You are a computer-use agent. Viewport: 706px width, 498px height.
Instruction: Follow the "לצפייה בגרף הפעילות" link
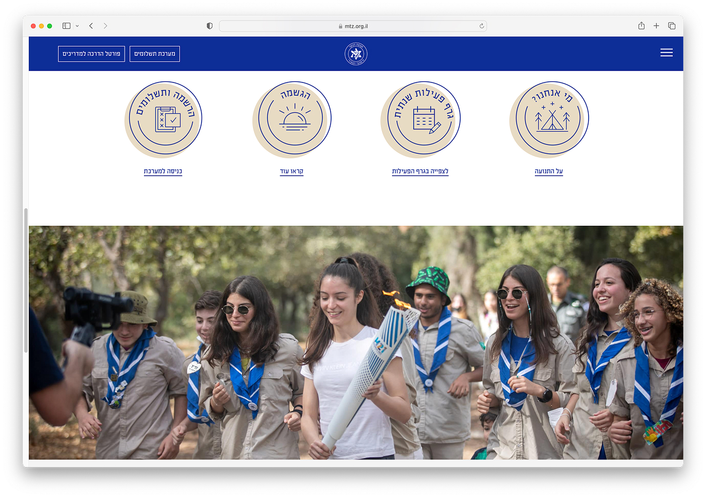point(420,172)
